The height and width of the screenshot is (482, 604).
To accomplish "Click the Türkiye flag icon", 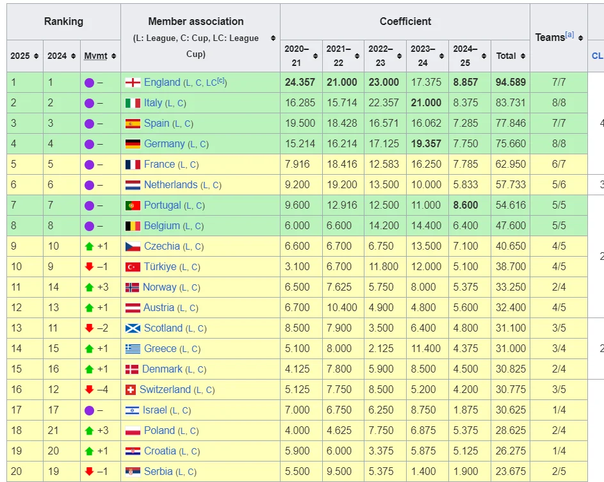I will pyautogui.click(x=133, y=267).
